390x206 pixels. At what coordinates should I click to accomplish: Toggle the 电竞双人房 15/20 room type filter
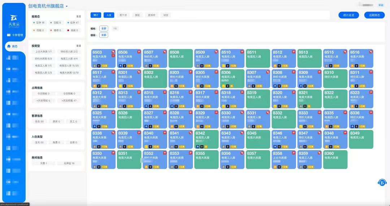click(x=69, y=66)
